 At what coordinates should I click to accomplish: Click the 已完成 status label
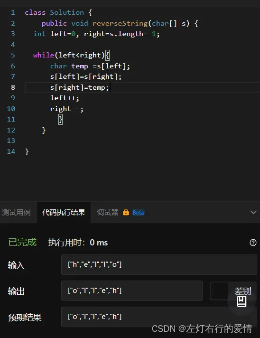point(22,242)
